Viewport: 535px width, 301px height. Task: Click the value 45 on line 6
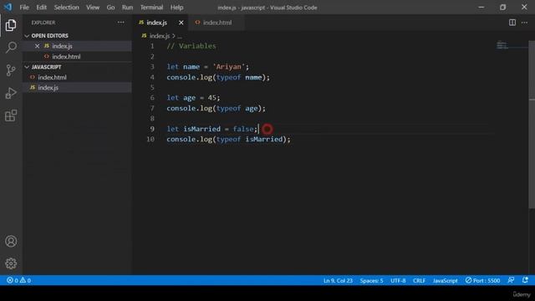click(x=211, y=98)
